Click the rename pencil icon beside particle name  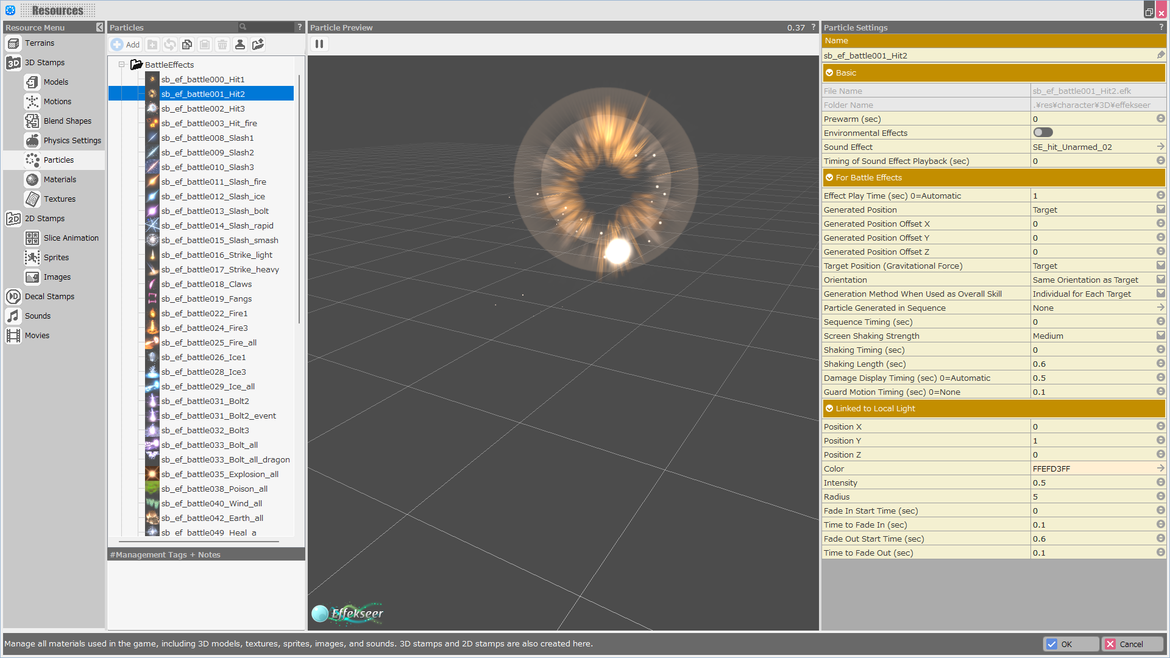[x=1160, y=55]
